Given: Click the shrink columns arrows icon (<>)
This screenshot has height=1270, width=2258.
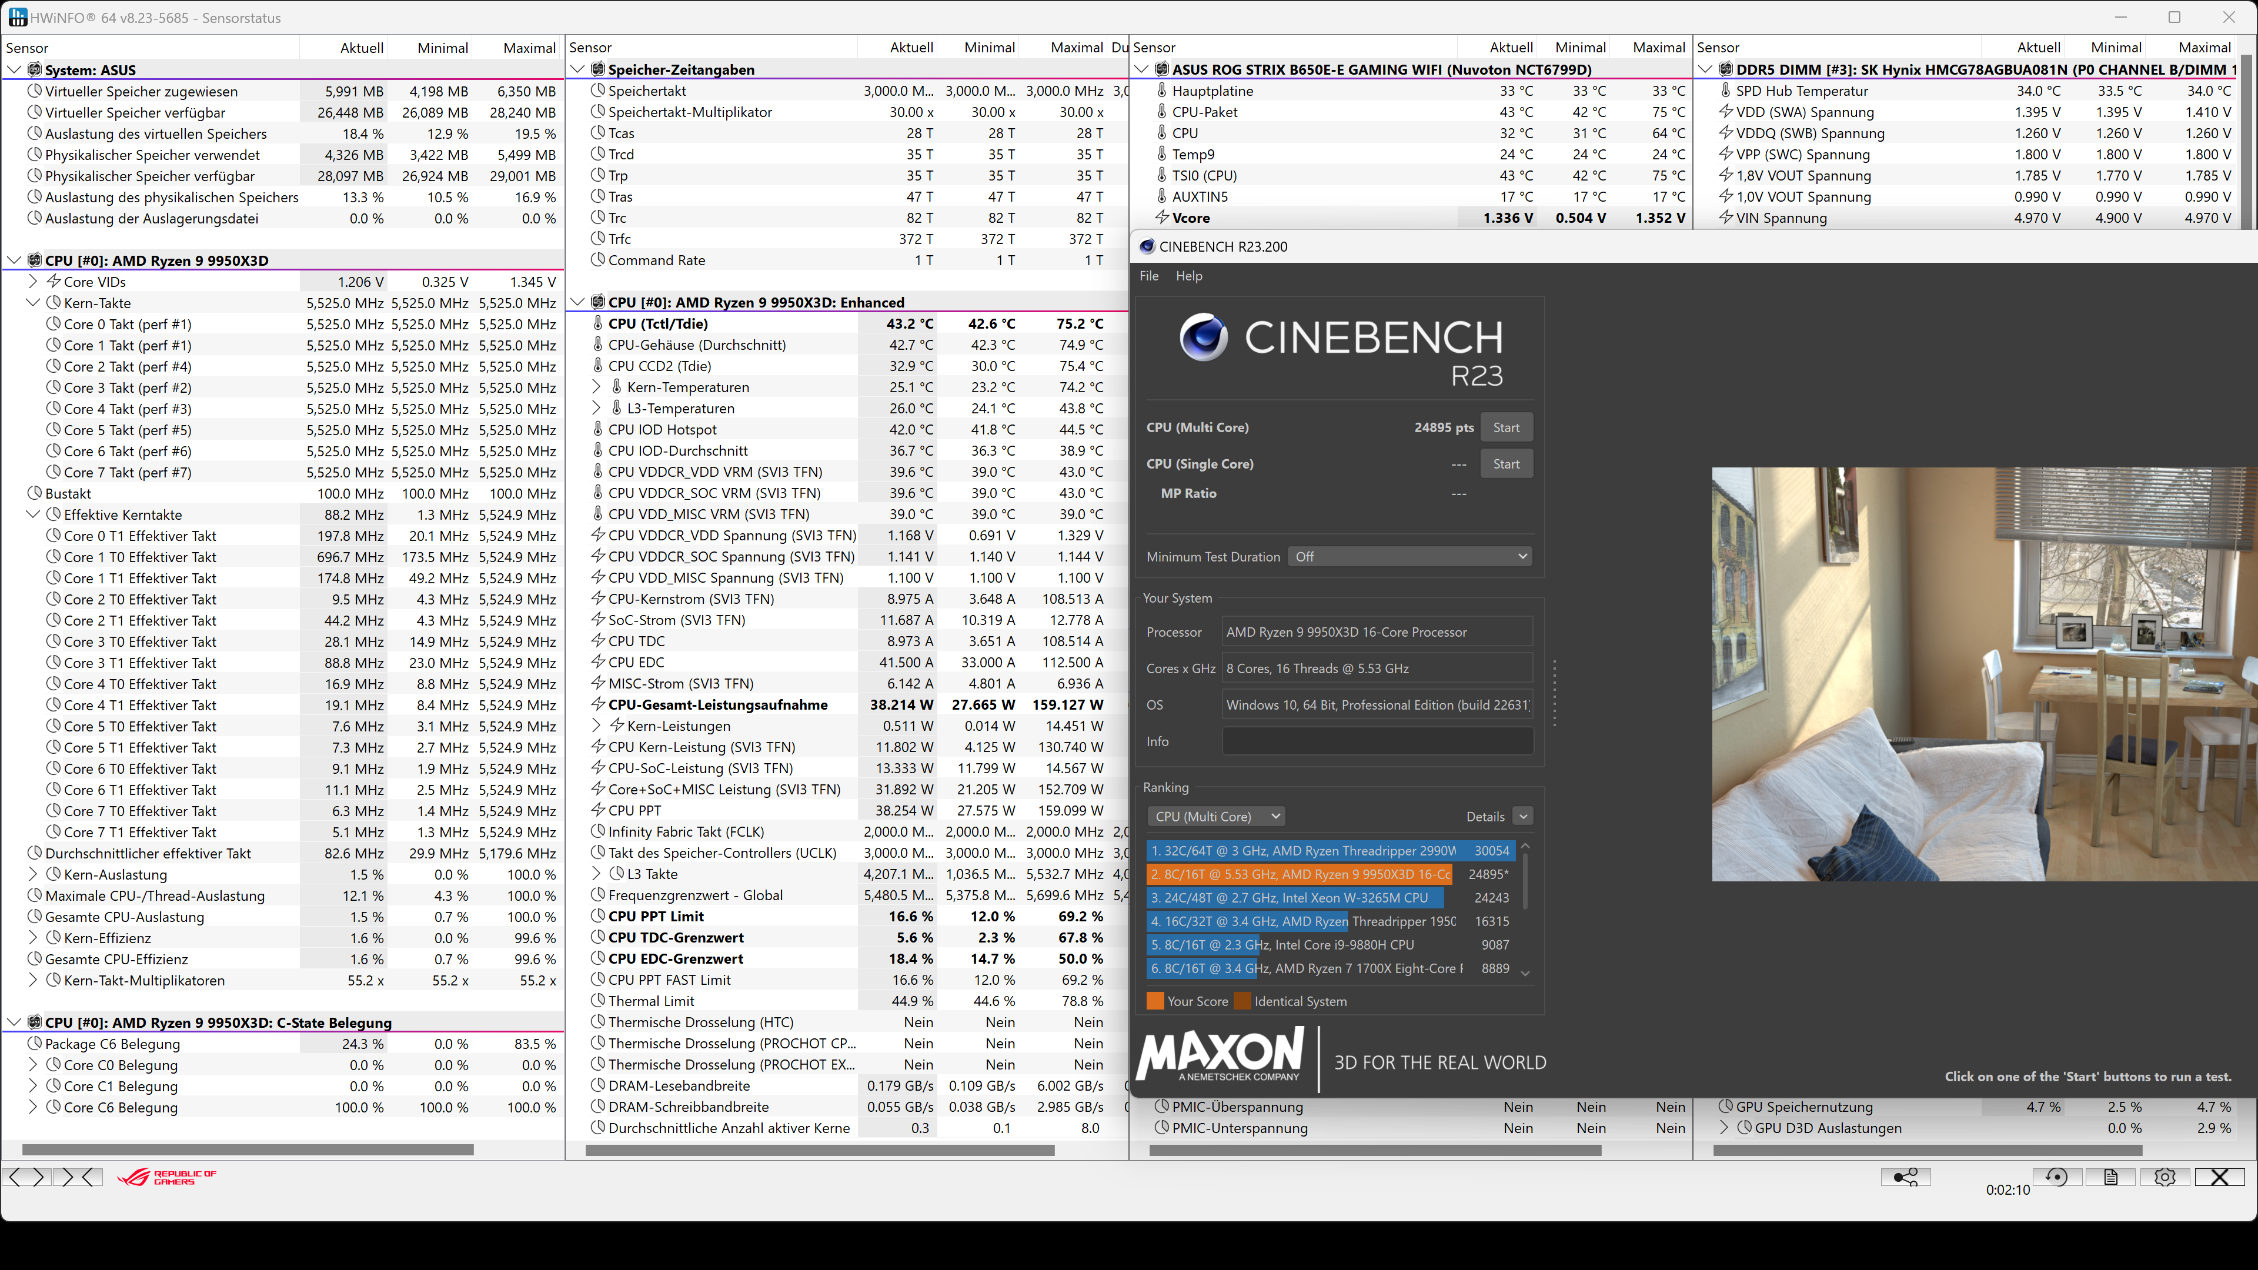Looking at the screenshot, I should coord(25,1177).
